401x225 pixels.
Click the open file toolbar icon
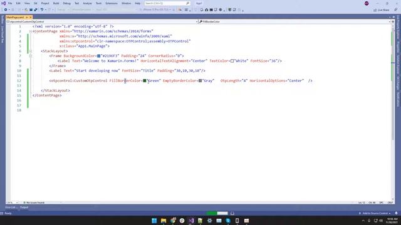tap(26, 10)
